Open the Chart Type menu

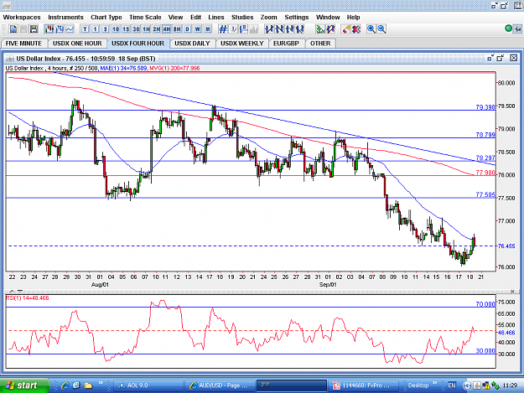click(x=106, y=18)
